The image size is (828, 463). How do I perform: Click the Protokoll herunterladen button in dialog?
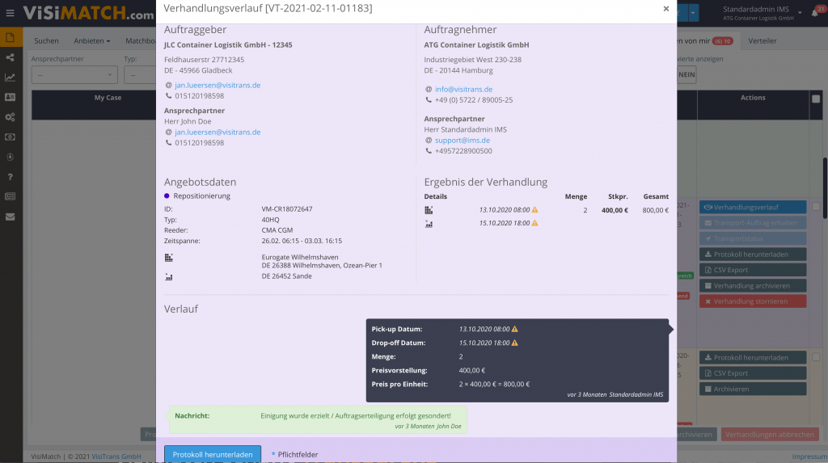click(x=213, y=454)
